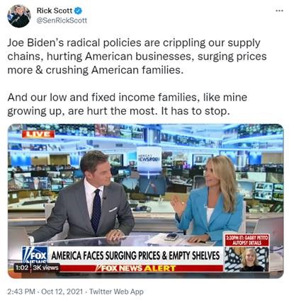289x300 pixels.
Task: Click the surging prices headline chyron
Action: click(x=135, y=255)
